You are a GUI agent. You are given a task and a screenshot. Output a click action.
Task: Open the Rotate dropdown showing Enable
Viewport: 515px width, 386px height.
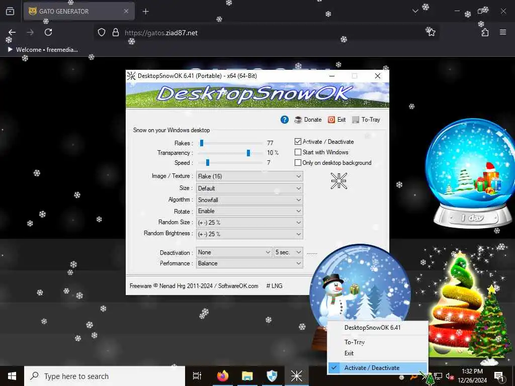(x=249, y=211)
